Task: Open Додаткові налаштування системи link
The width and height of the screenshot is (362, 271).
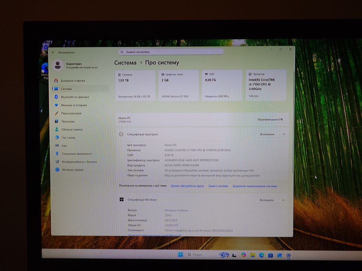Action: (x=255, y=186)
